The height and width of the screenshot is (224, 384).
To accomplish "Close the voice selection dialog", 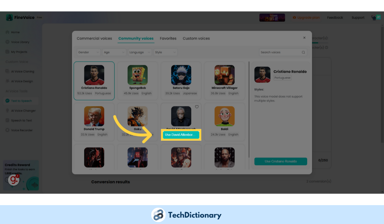I will click(x=304, y=38).
